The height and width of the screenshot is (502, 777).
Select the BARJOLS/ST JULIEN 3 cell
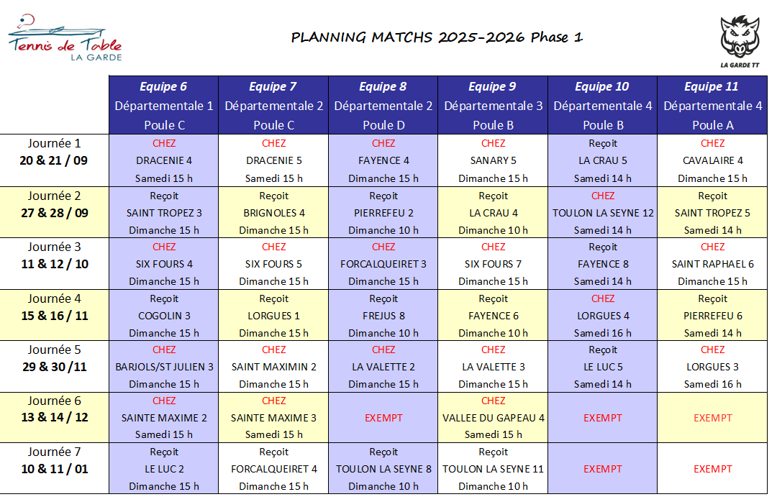tap(164, 367)
